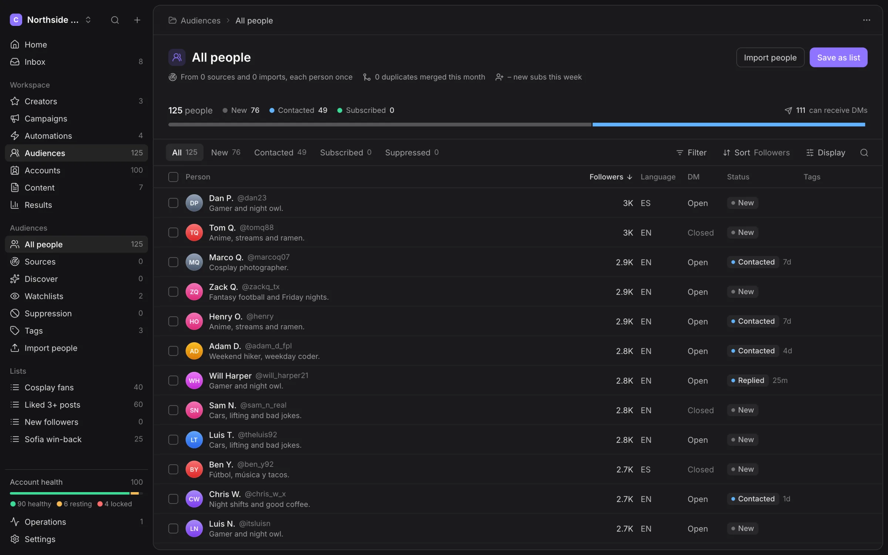Open the three-dot menu in the header

point(867,20)
